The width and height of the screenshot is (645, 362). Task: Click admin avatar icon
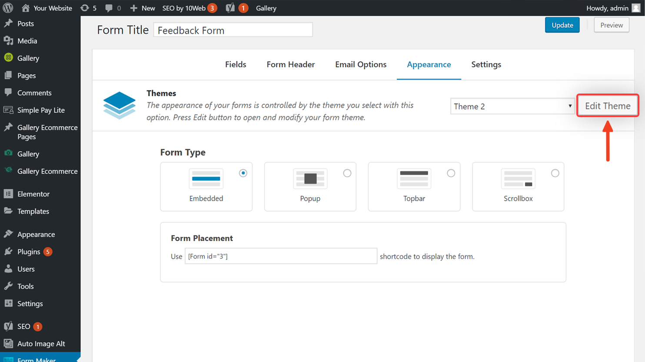[636, 8]
